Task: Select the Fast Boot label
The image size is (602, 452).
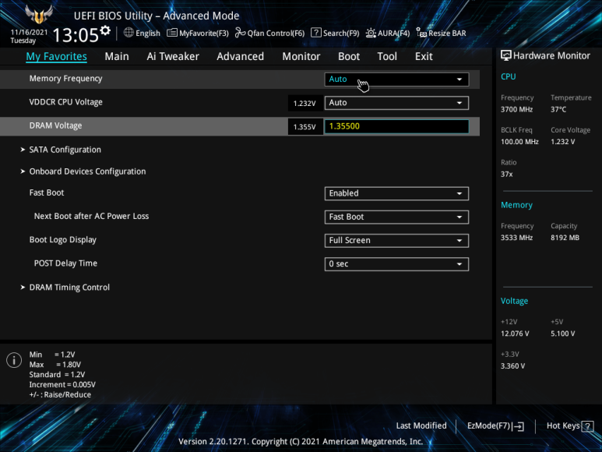Action: [x=47, y=192]
